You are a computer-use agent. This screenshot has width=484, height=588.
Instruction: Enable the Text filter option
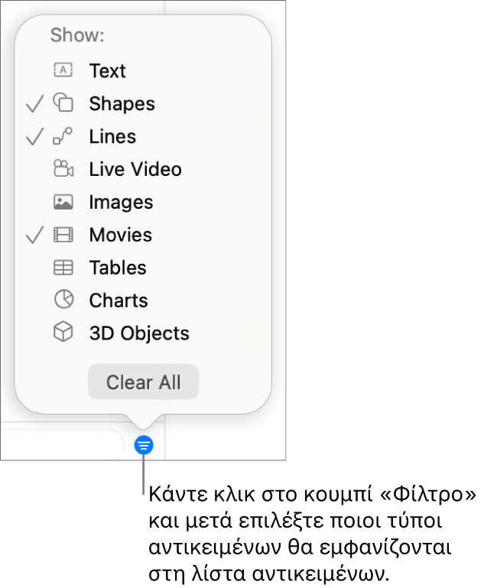(x=107, y=71)
